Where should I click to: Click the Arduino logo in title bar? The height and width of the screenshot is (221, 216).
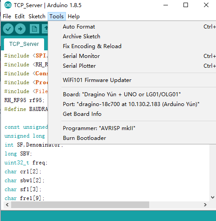pos(8,5)
